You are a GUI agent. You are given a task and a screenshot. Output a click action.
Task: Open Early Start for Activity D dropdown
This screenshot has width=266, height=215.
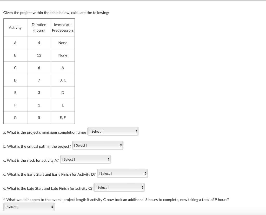click(x=122, y=173)
